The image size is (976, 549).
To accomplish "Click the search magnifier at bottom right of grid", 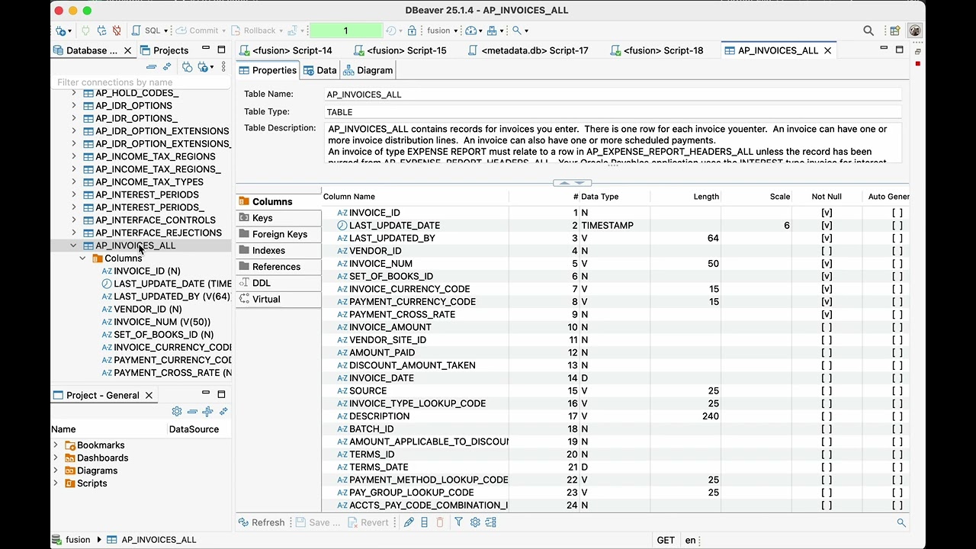I will pyautogui.click(x=901, y=522).
